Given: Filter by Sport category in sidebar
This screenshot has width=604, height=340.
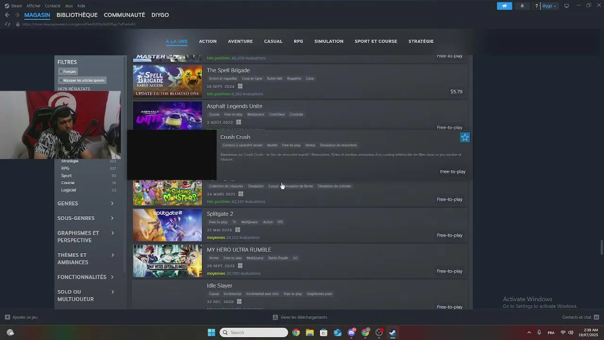Looking at the screenshot, I should tap(67, 176).
